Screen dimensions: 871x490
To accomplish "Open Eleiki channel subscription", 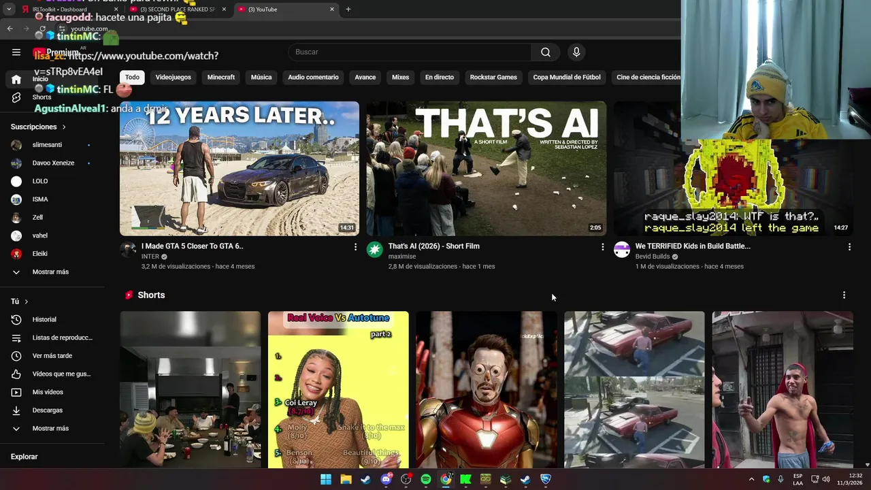I will coord(51,254).
